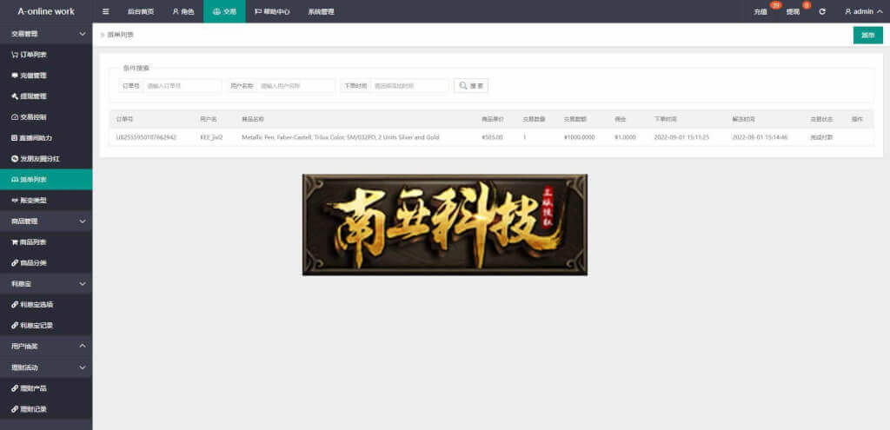Image resolution: width=890 pixels, height=430 pixels.
Task: Select the highlighted 派单列表 sidebar item
Action: click(46, 179)
